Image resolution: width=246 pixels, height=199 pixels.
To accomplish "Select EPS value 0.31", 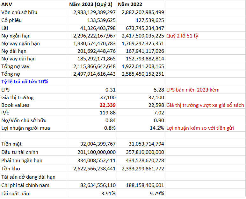I will 111,90.
